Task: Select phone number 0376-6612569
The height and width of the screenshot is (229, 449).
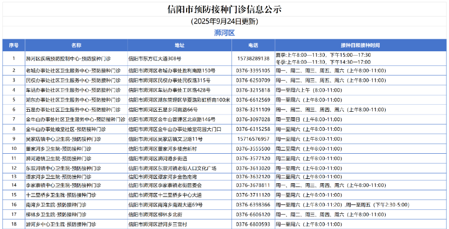Action: [x=253, y=100]
